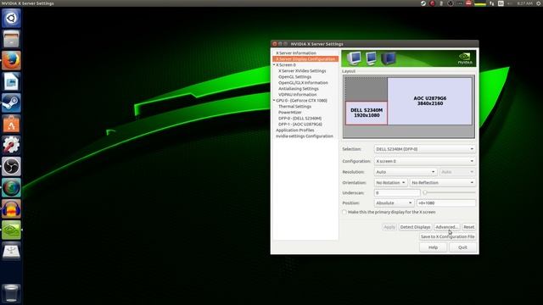Open X Server XVideo Settings page
Image resolution: width=543 pixels, height=305 pixels.
pos(302,70)
